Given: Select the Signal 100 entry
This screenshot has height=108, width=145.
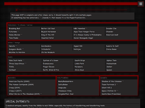Looking at the screenshot, I should pos(78,46).
